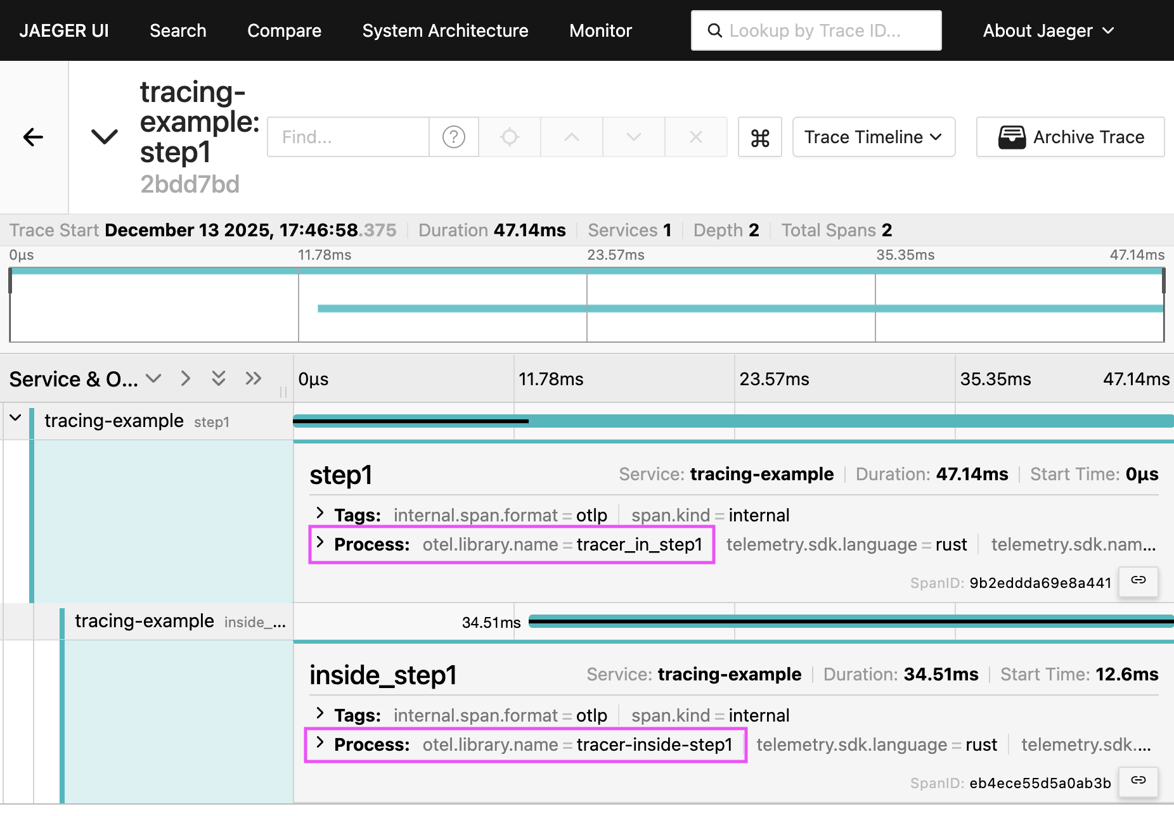Open keyboard shortcuts command icon
The height and width of the screenshot is (816, 1174).
click(x=759, y=137)
